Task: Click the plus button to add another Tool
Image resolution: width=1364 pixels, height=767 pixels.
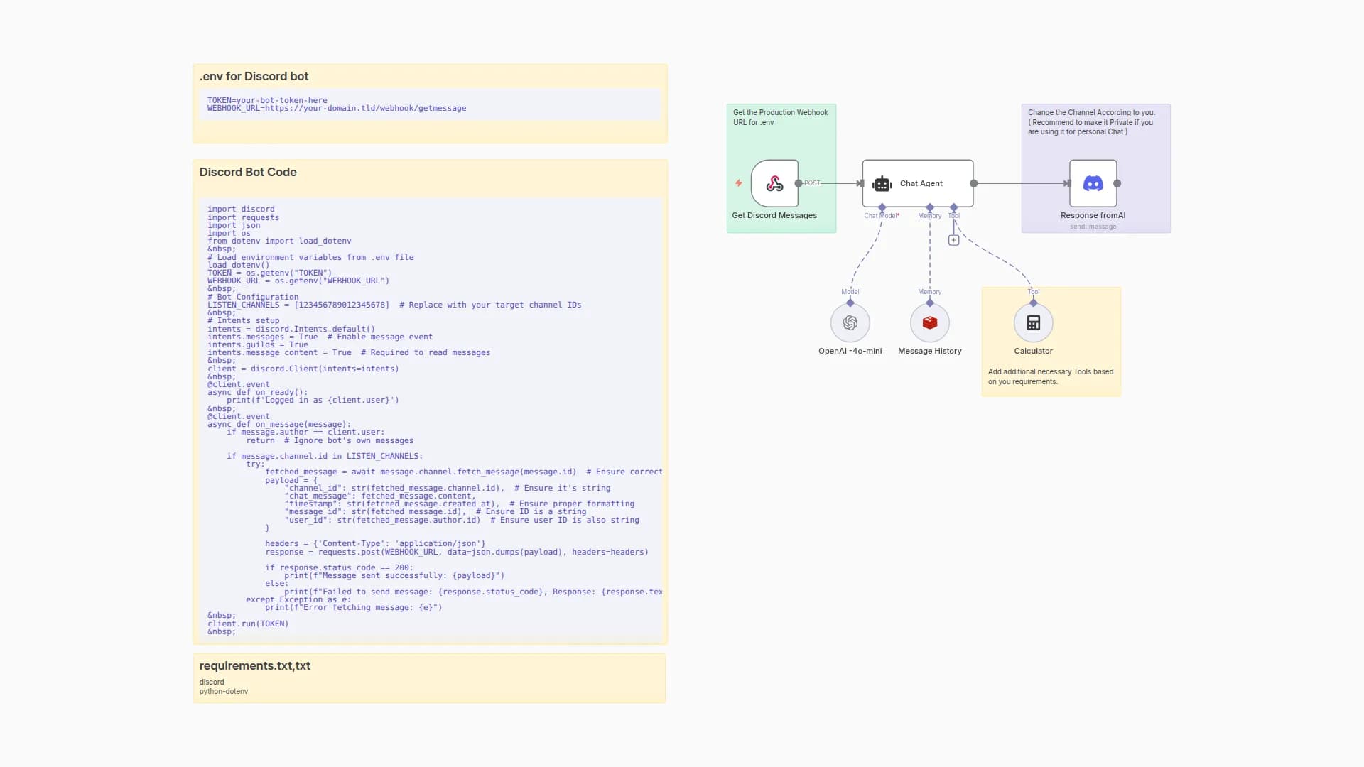Action: pos(953,239)
